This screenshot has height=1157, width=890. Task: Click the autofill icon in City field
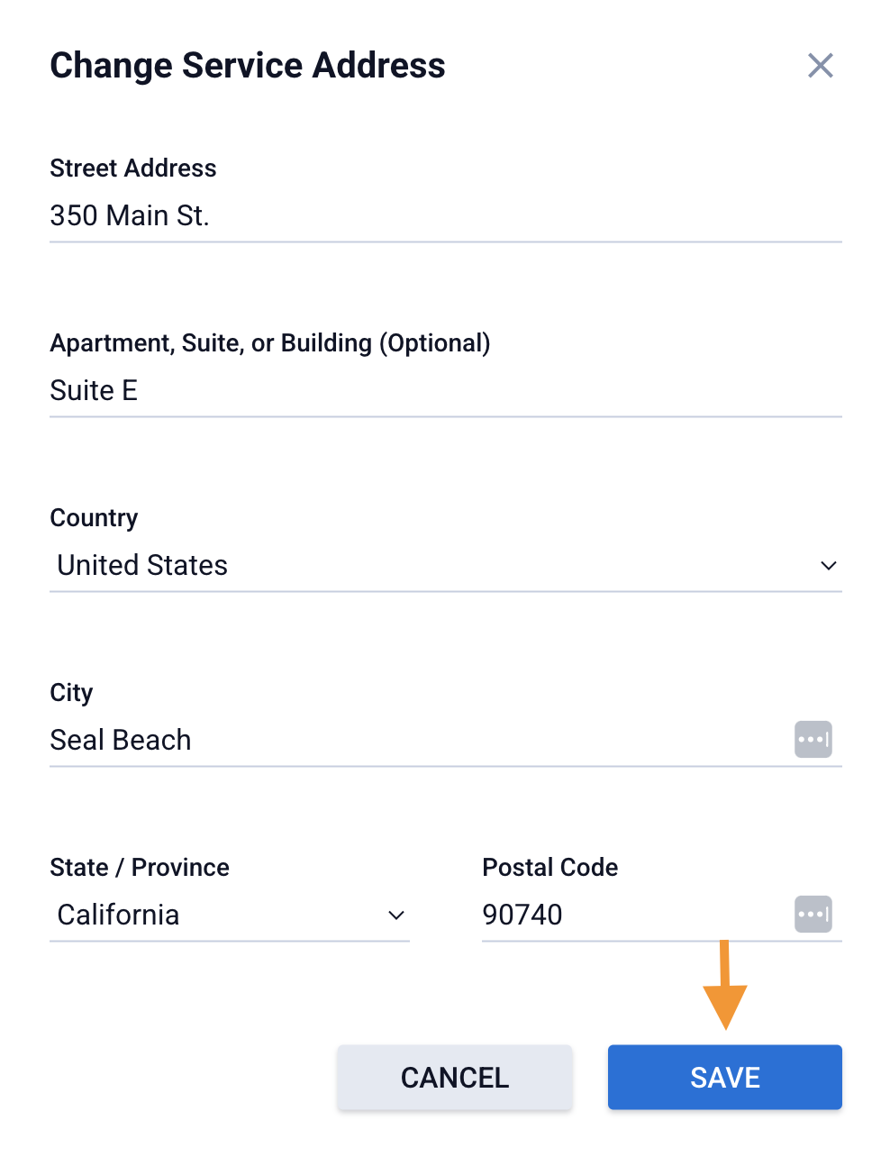coord(813,740)
